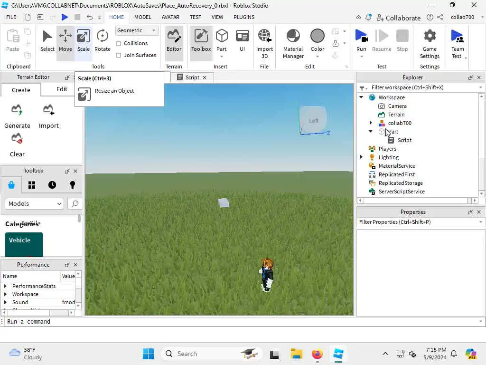
Task: Open the UI insert tool
Action: (242, 41)
